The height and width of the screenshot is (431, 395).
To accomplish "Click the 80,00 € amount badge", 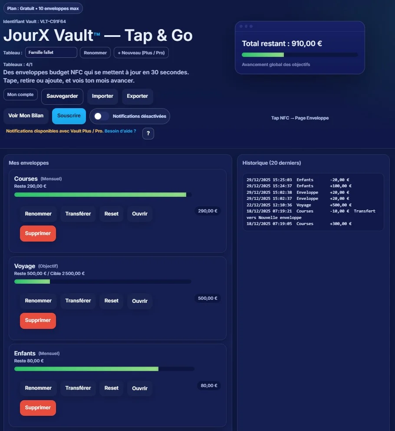I will point(209,386).
